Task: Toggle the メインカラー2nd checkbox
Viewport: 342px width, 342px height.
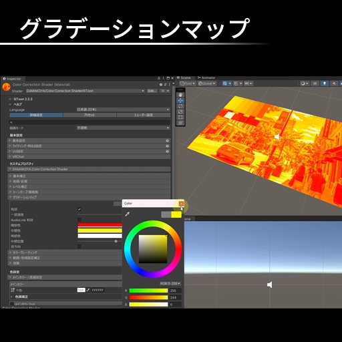Action: [x=12, y=304]
